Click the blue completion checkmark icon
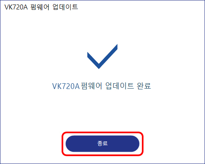The image size is (205, 164). 102,57
